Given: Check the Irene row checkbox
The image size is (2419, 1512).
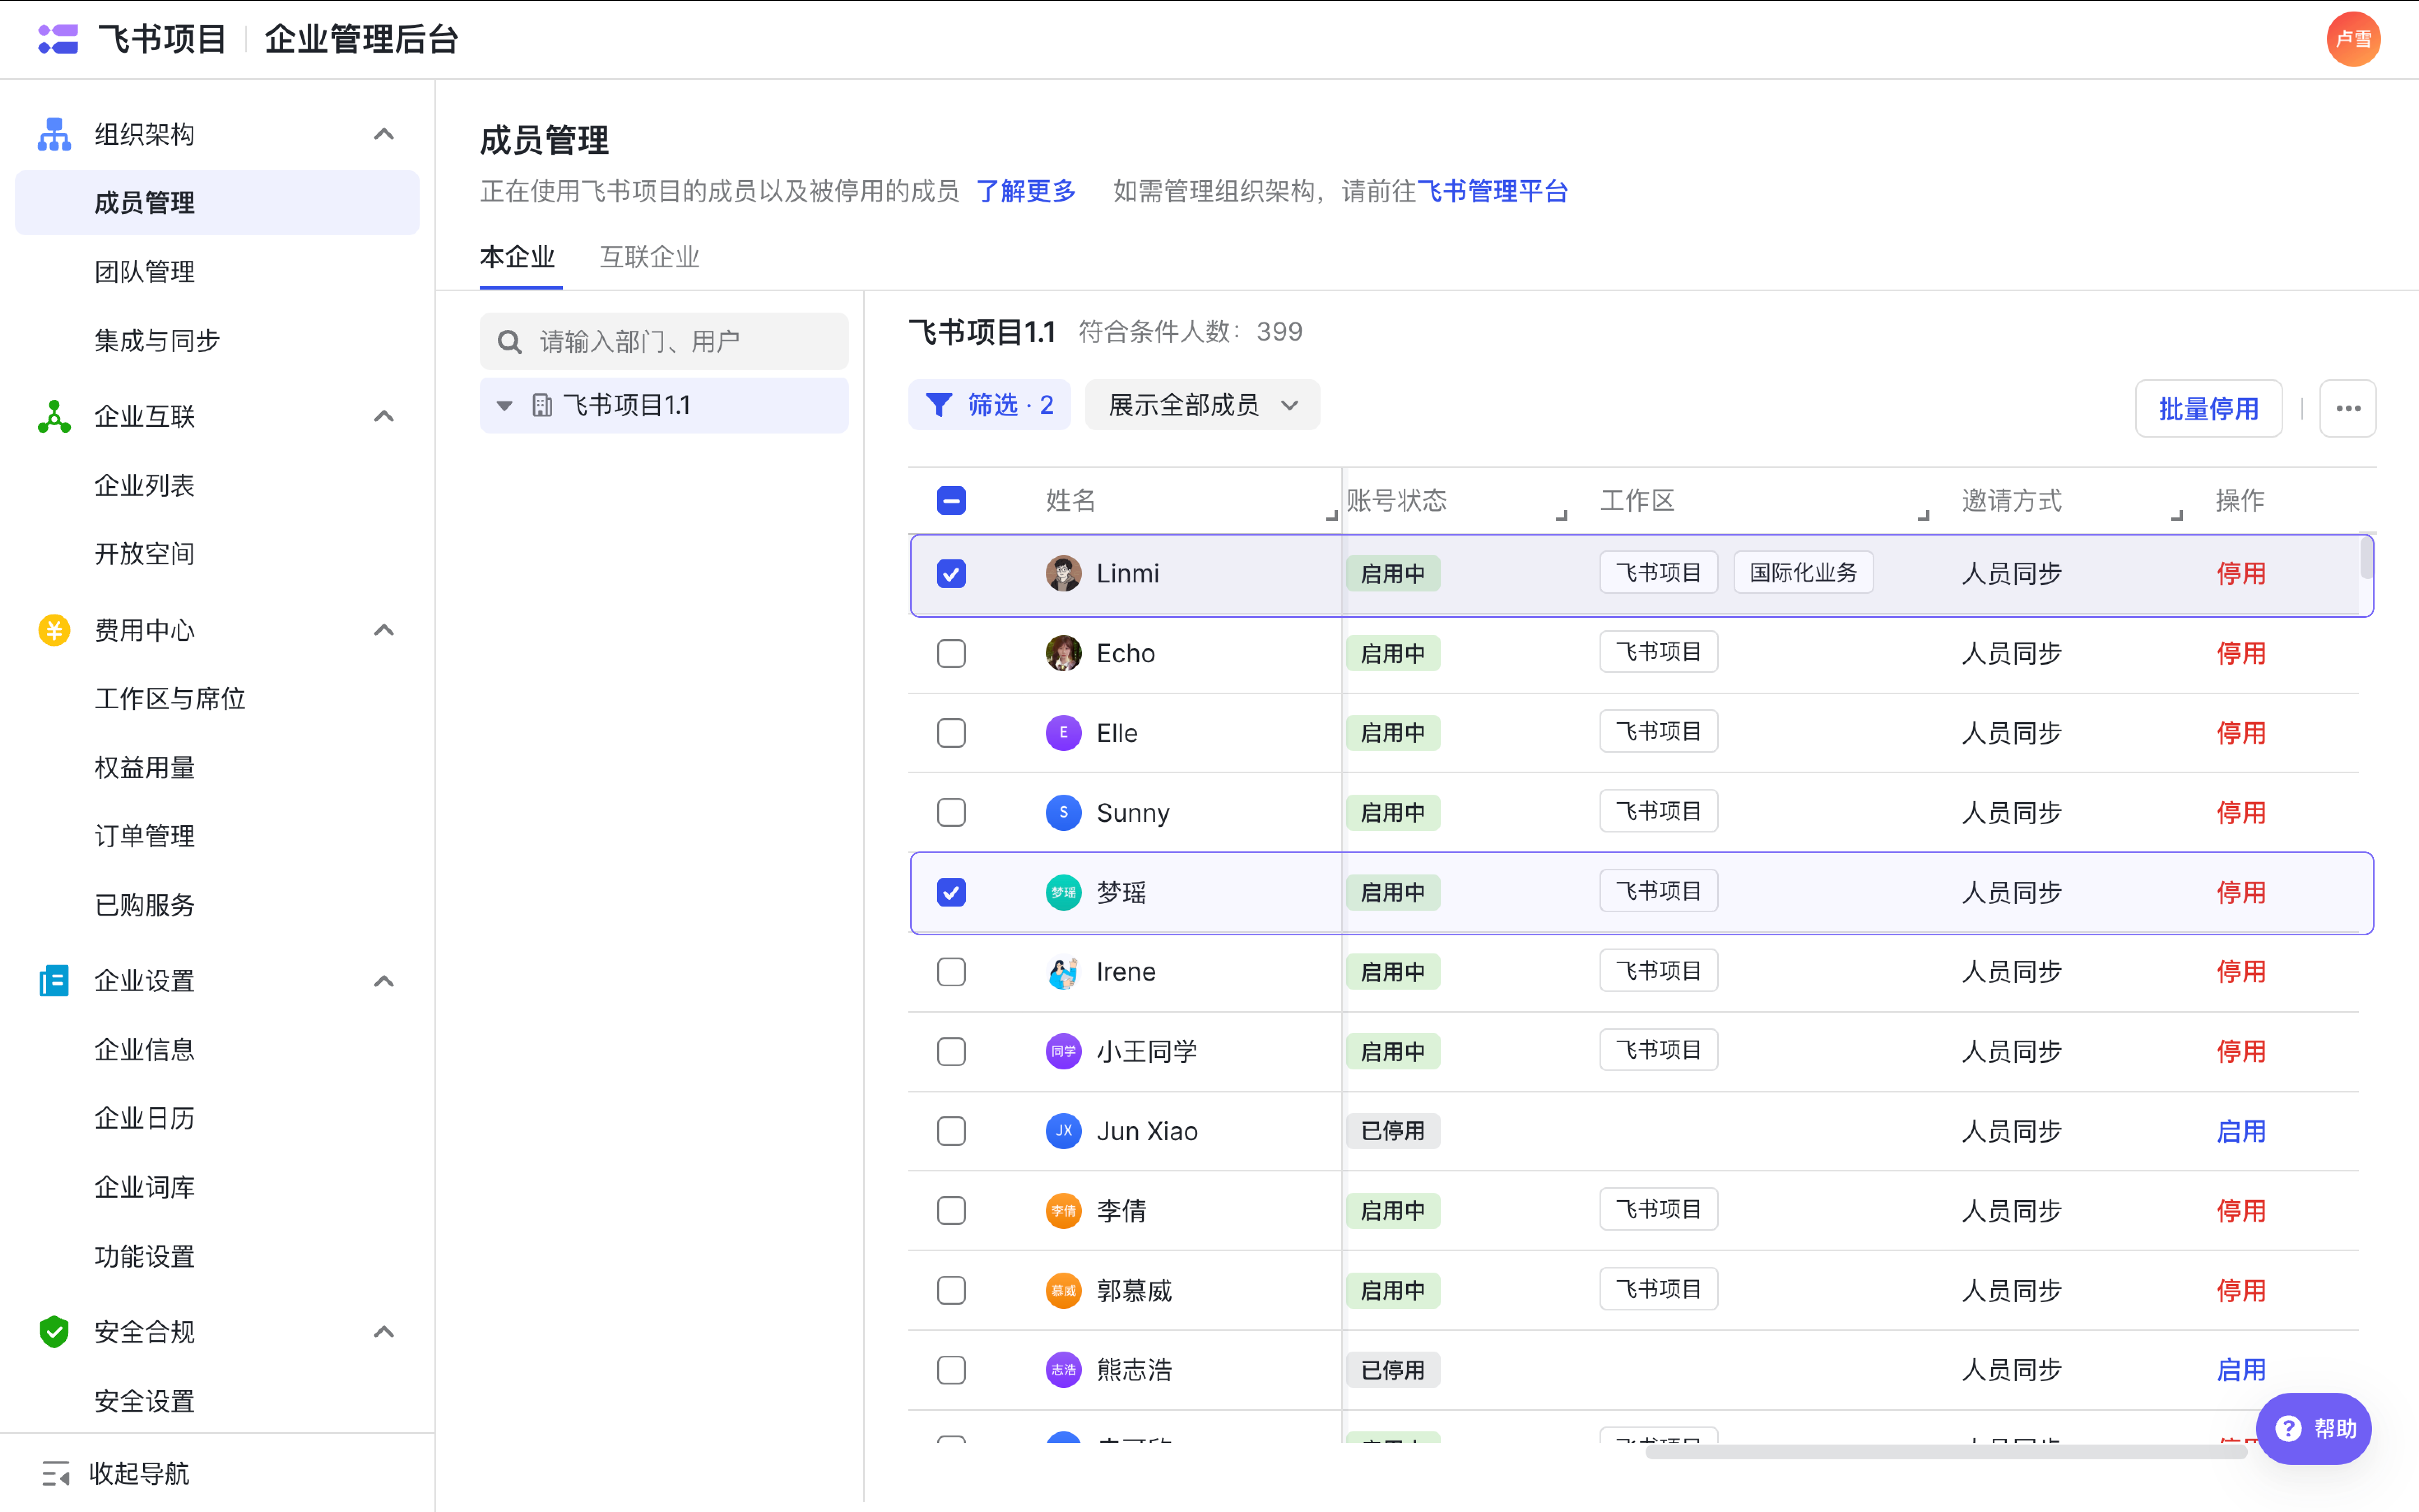Looking at the screenshot, I should point(951,972).
